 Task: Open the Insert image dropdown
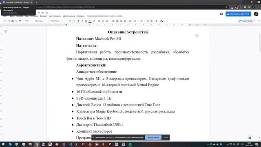click(108, 21)
